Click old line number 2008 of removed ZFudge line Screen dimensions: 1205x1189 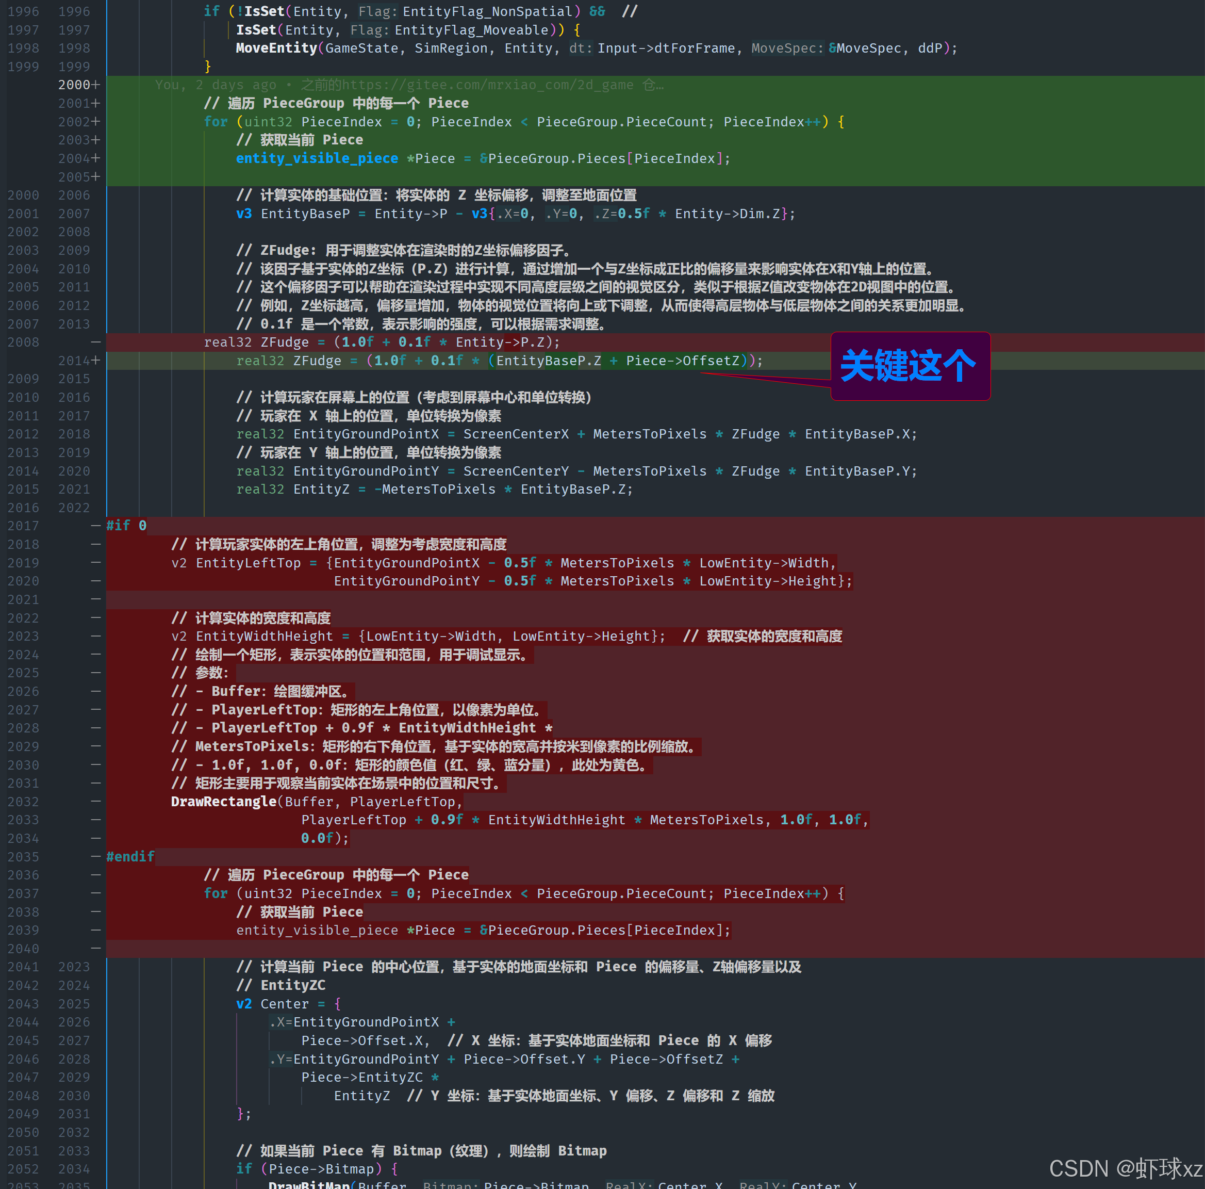click(23, 342)
